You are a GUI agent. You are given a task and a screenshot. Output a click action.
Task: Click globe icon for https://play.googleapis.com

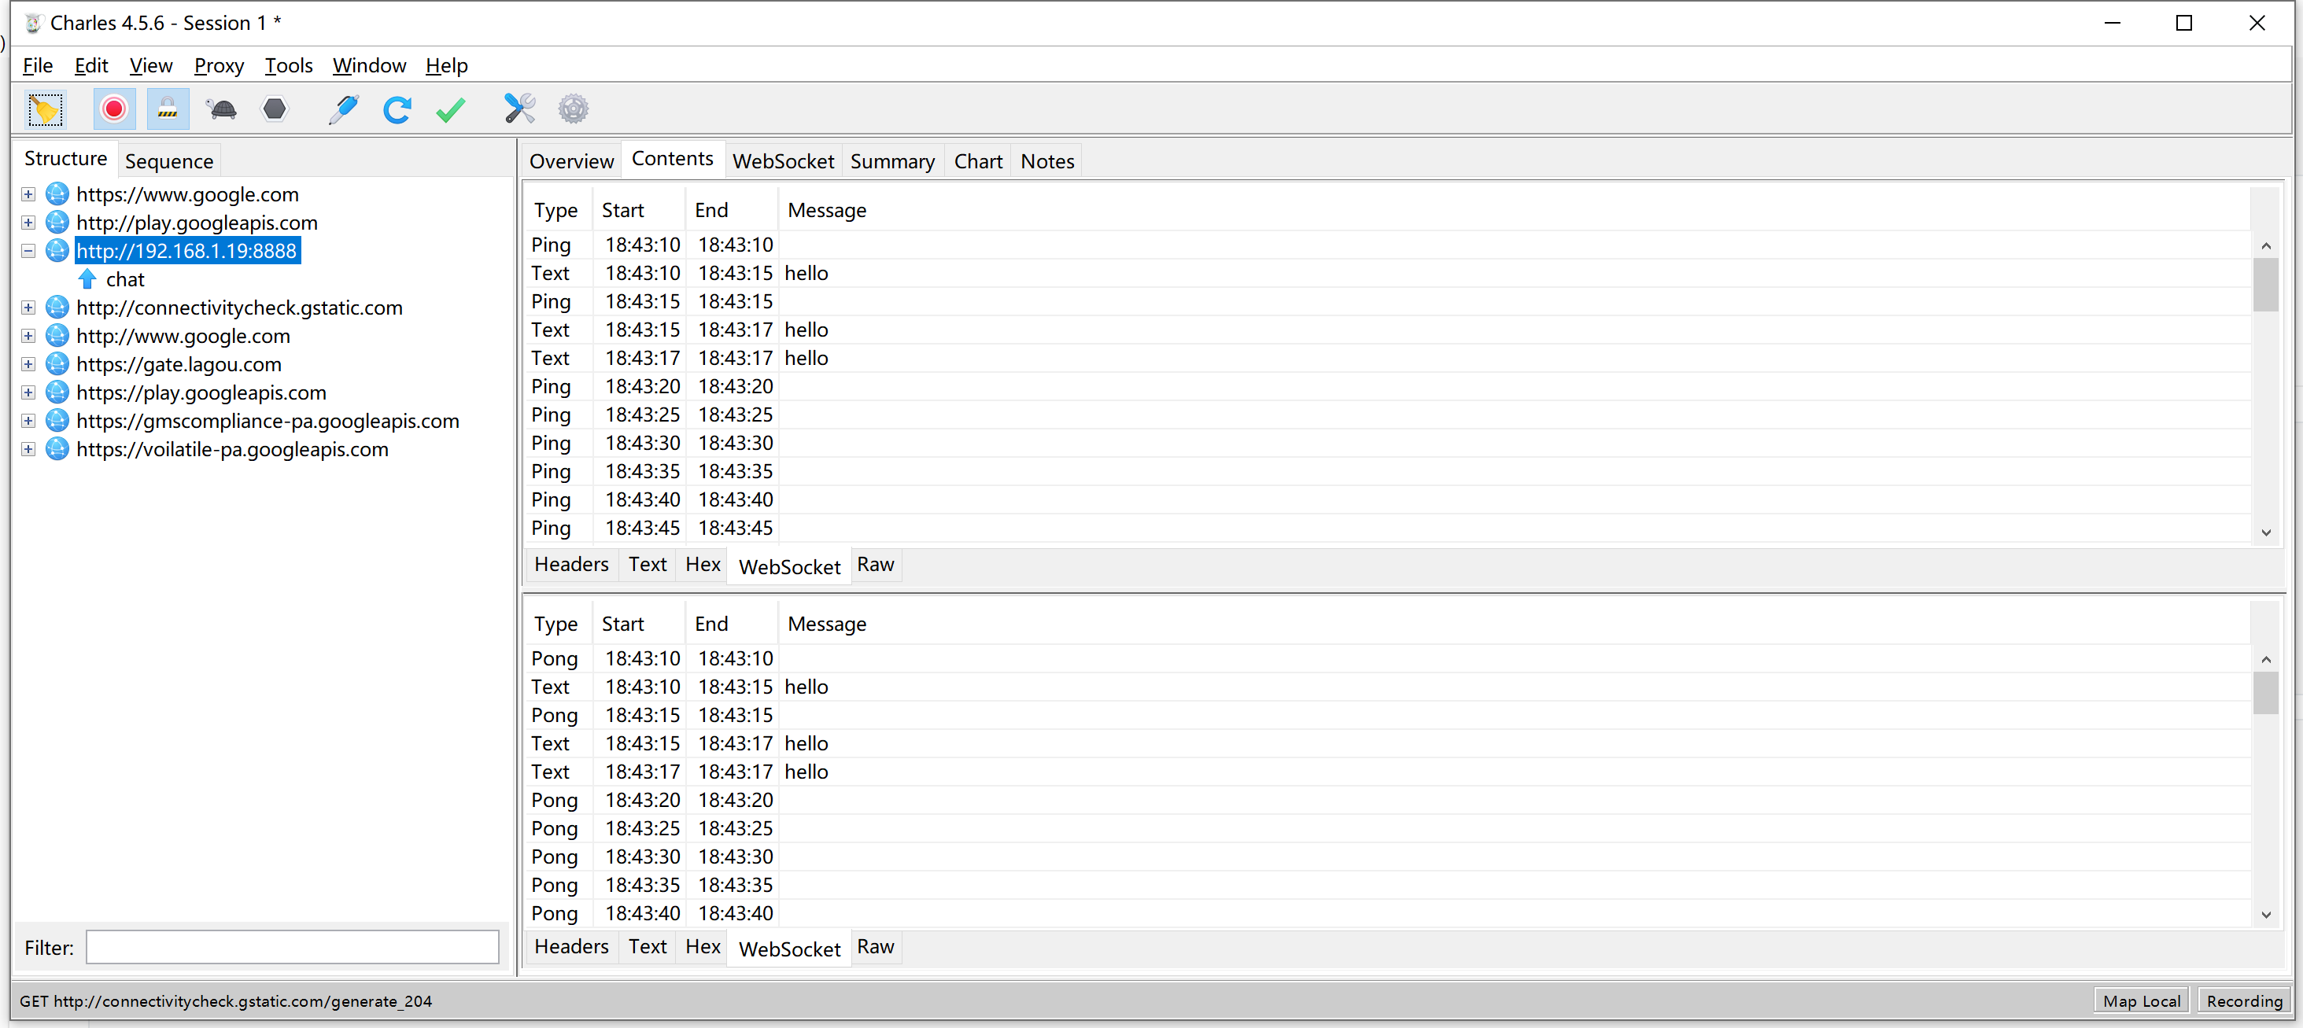click(57, 392)
